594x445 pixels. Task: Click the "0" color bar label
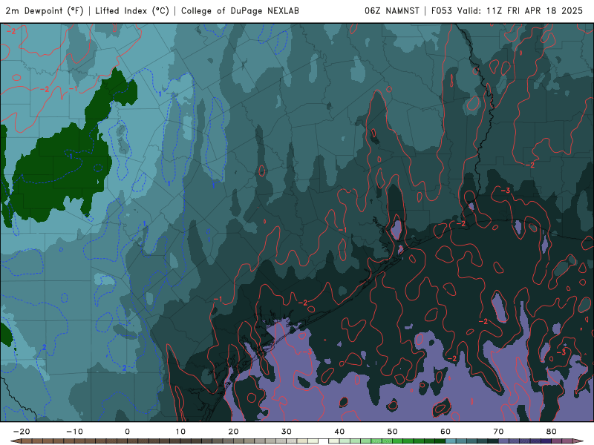[127, 432]
